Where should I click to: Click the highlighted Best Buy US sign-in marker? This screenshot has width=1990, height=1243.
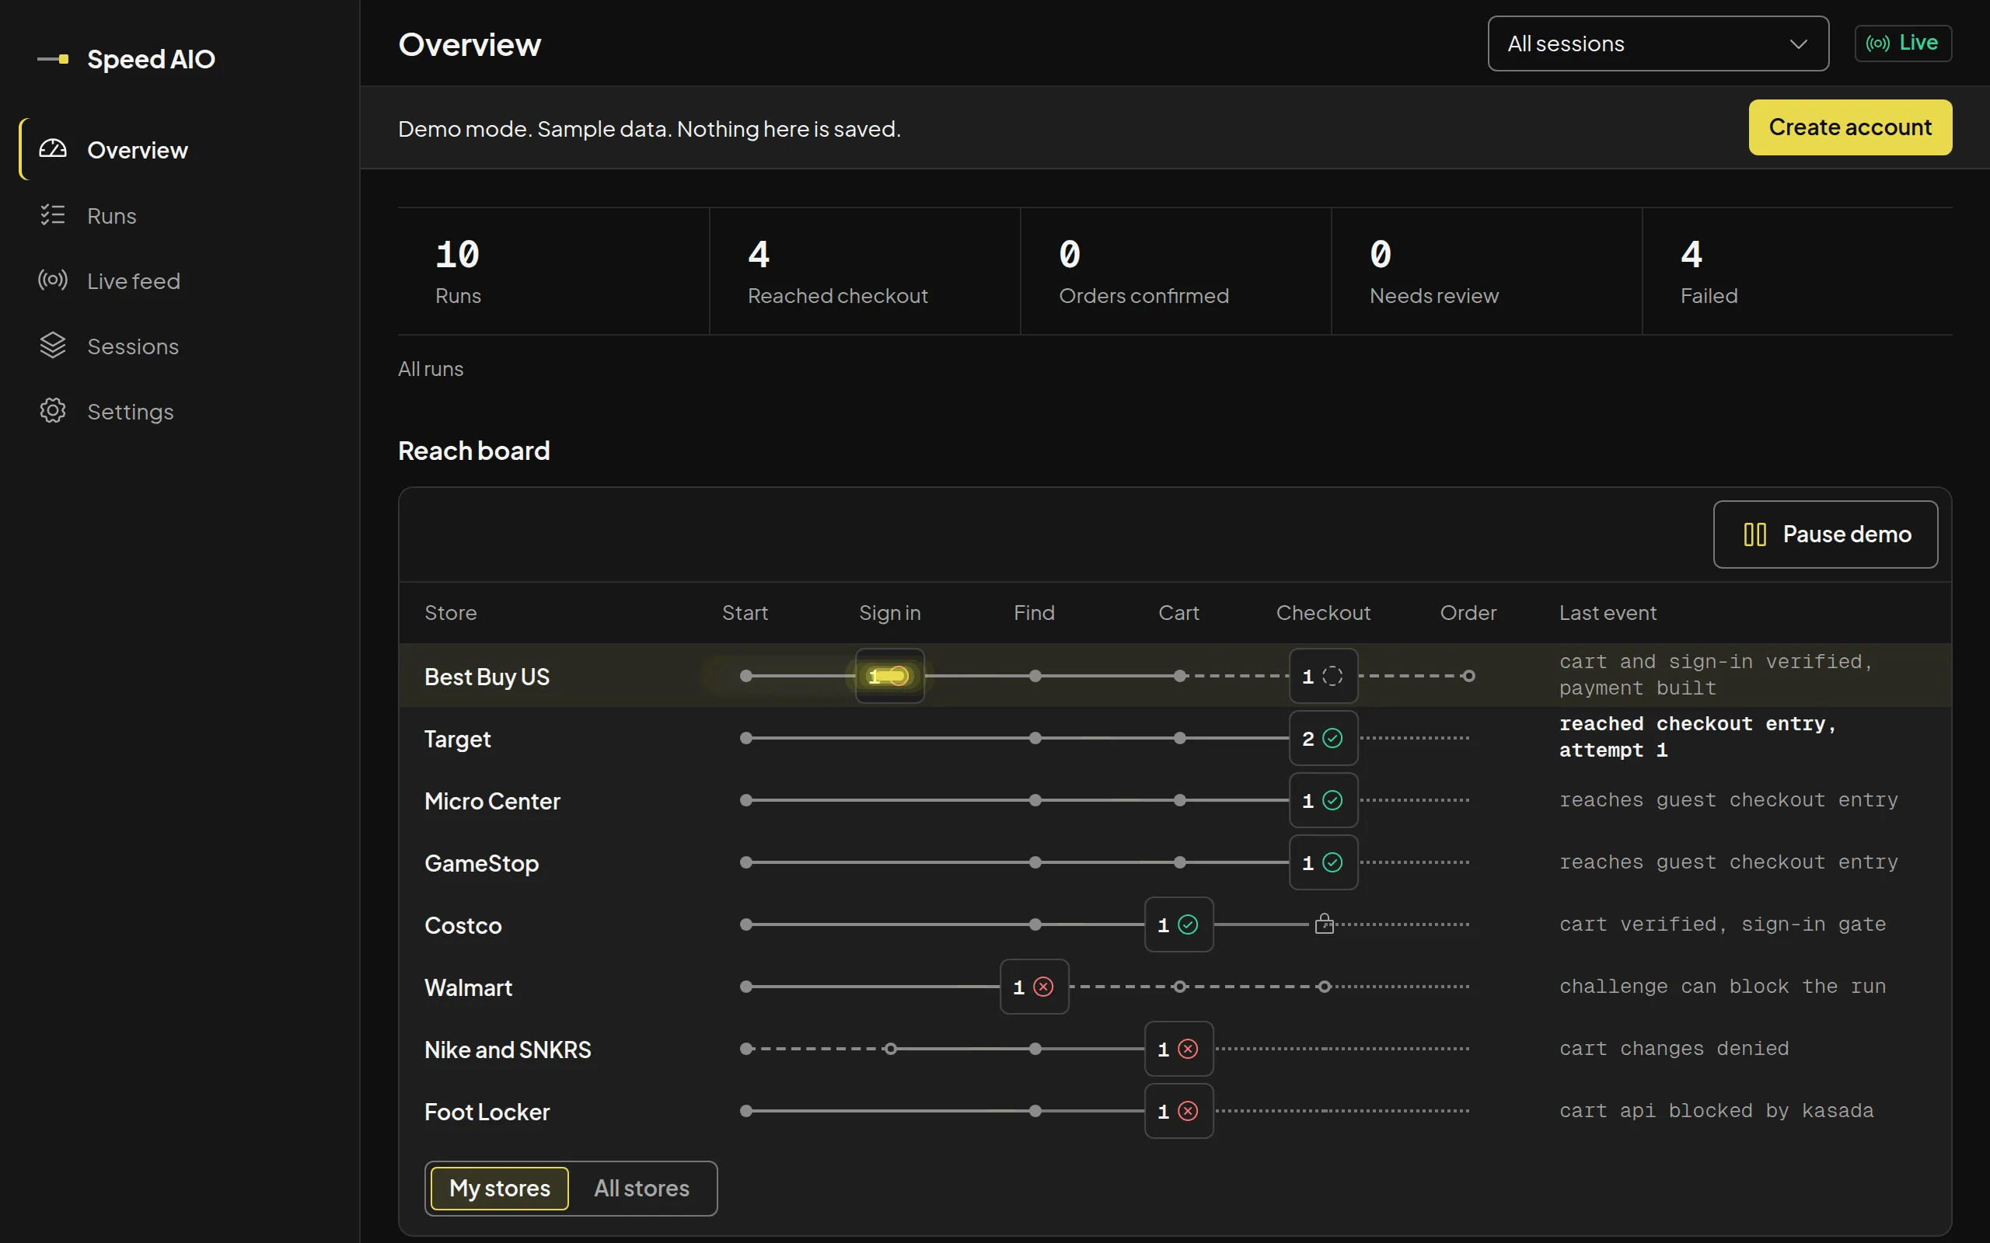(x=890, y=676)
